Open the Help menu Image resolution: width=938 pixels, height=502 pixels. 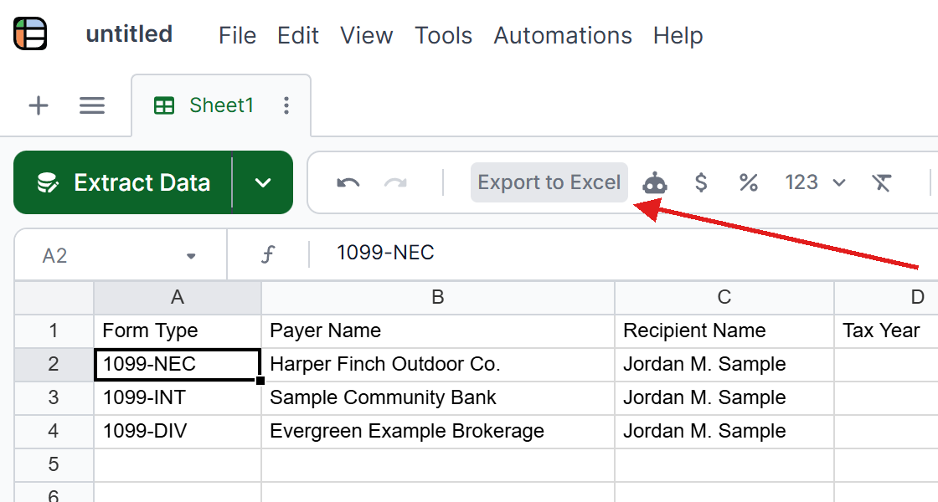click(678, 35)
